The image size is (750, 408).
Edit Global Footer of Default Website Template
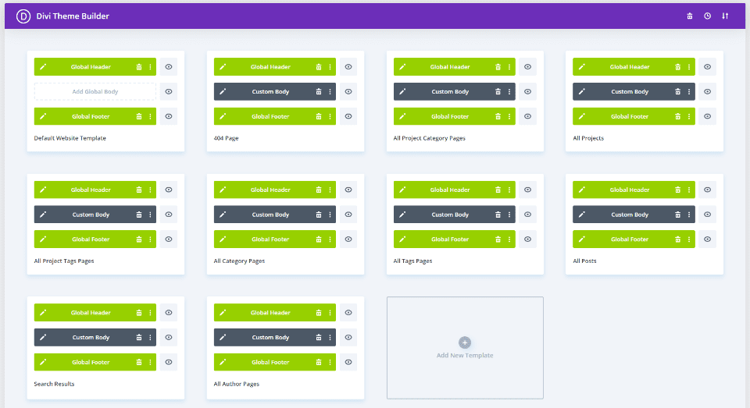pos(43,116)
